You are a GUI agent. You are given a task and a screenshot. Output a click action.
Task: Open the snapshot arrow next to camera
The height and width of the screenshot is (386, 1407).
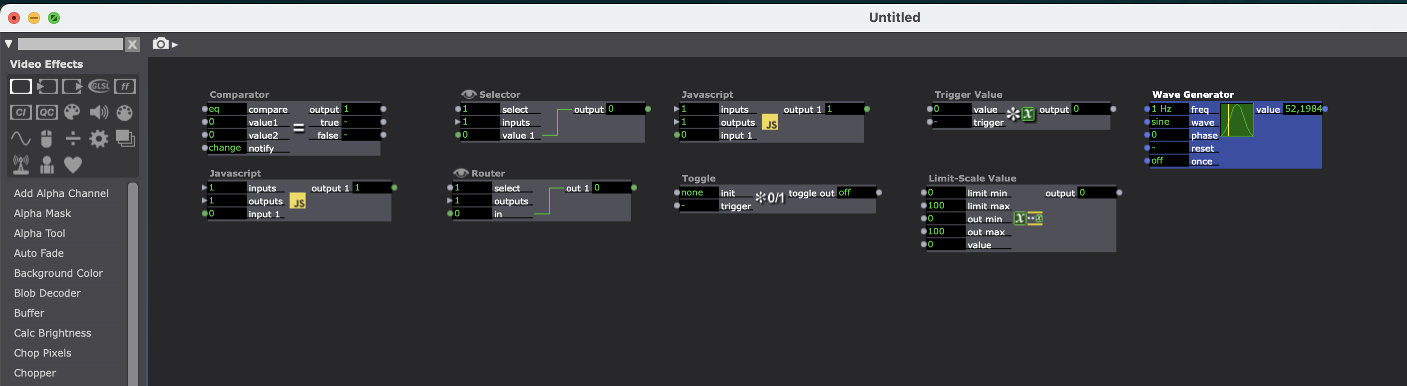(175, 45)
